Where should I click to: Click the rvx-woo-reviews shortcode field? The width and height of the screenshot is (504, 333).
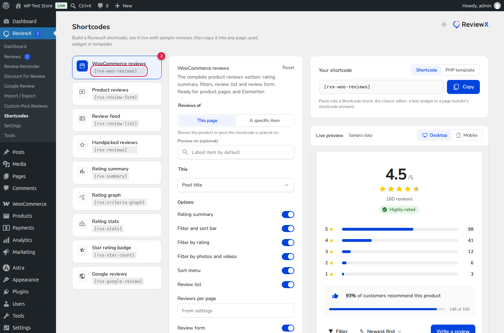click(381, 87)
